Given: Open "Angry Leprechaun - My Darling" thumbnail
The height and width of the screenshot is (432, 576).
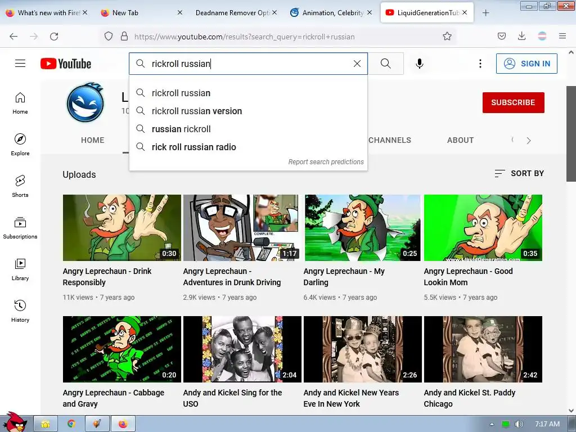Looking at the screenshot, I should (362, 228).
